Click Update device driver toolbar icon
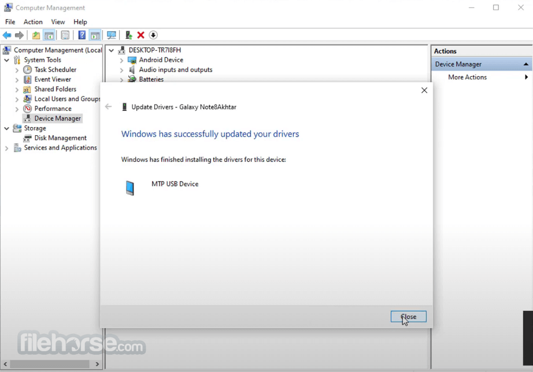Screen dimensions: 533x372 [x=128, y=35]
